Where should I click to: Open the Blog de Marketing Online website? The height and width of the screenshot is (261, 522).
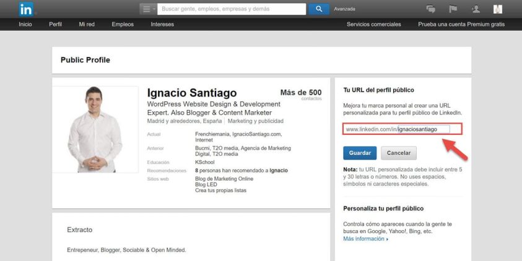pos(224,179)
